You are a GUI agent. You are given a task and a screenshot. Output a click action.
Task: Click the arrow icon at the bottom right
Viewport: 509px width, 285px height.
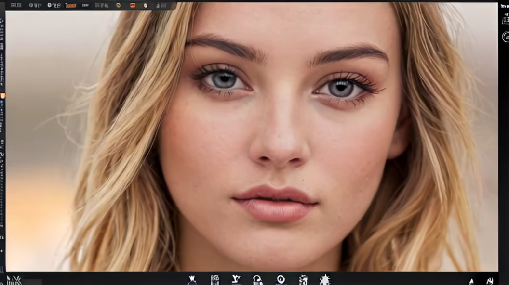coord(471,281)
